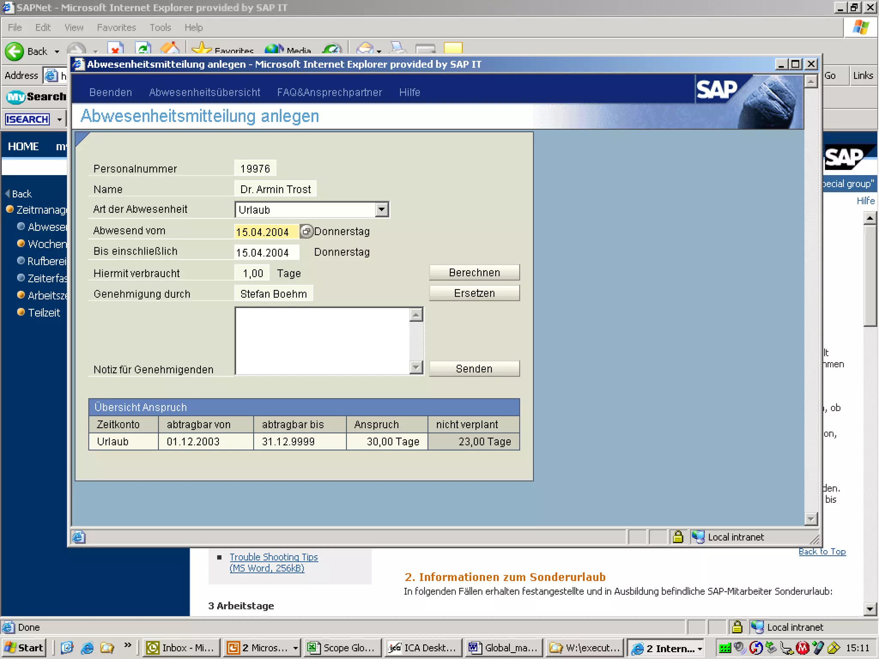Click the My Search logo in the SAPNet window
This screenshot has height=659, width=879.
pos(36,97)
